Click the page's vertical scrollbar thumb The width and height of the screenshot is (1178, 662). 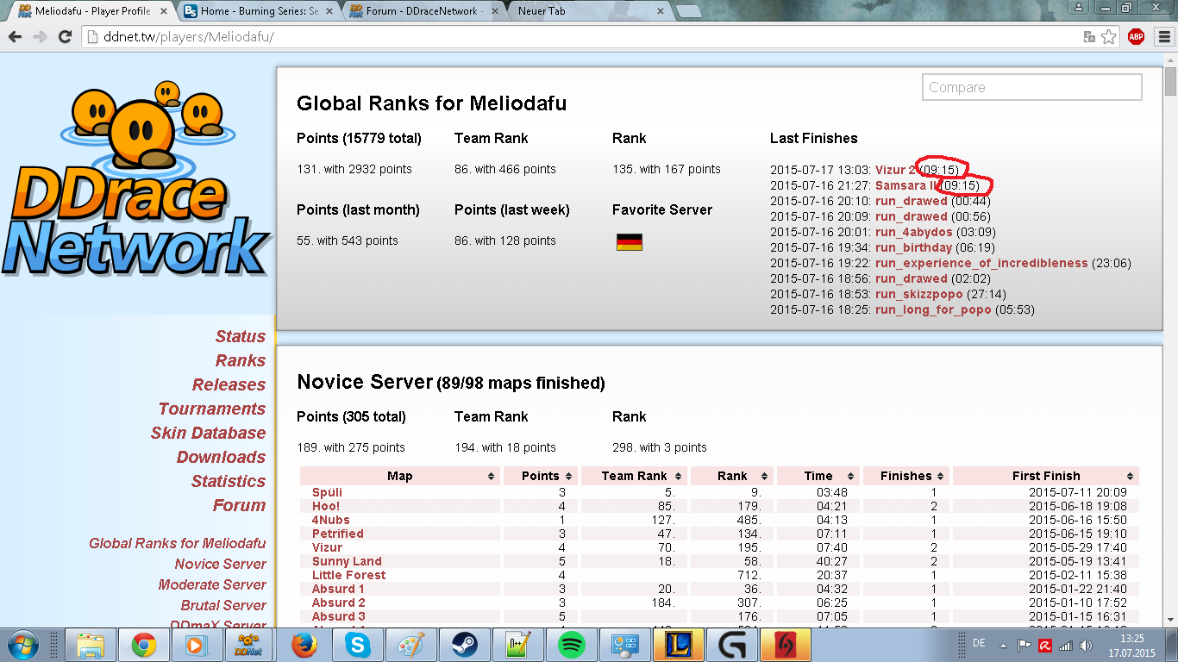[1170, 82]
